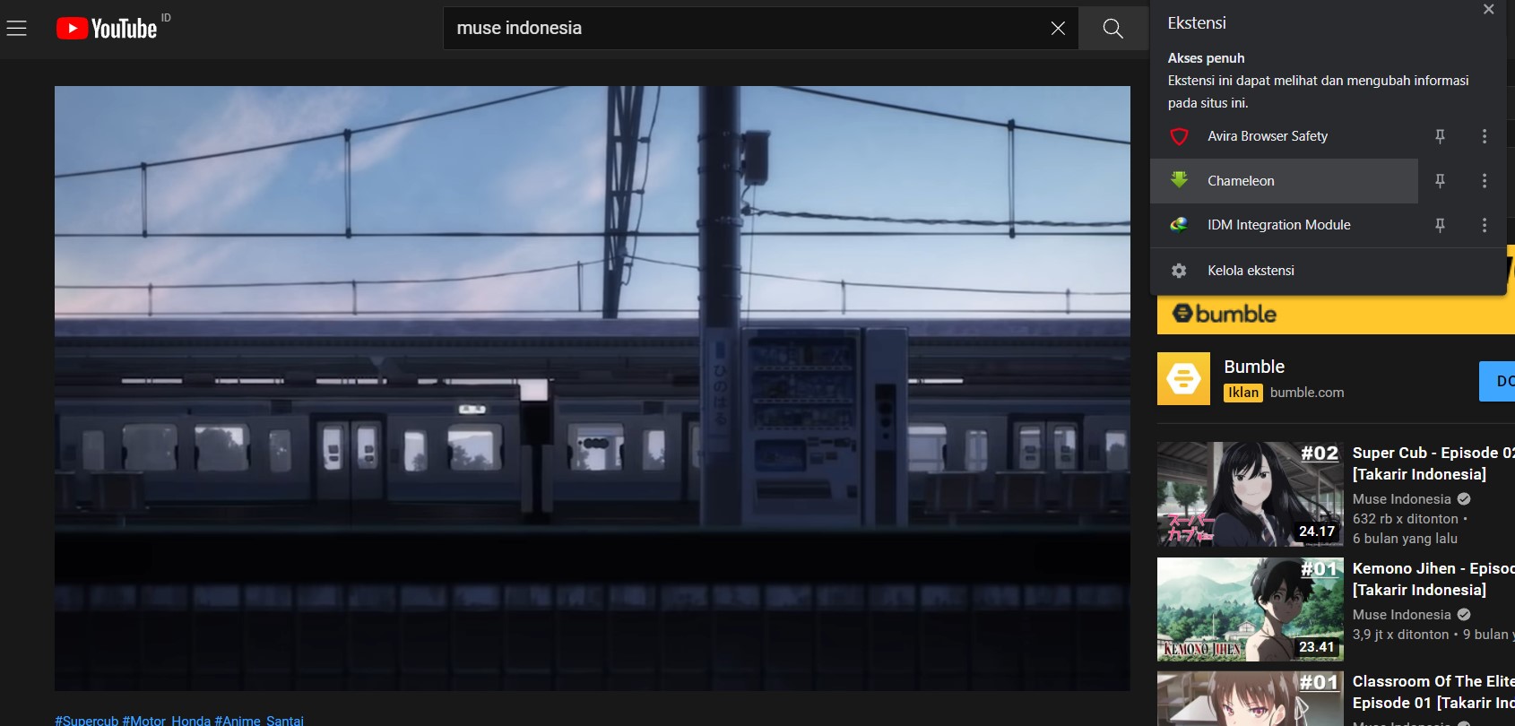Click the Bumble advertiser square logo
This screenshot has width=1515, height=726.
(x=1183, y=379)
